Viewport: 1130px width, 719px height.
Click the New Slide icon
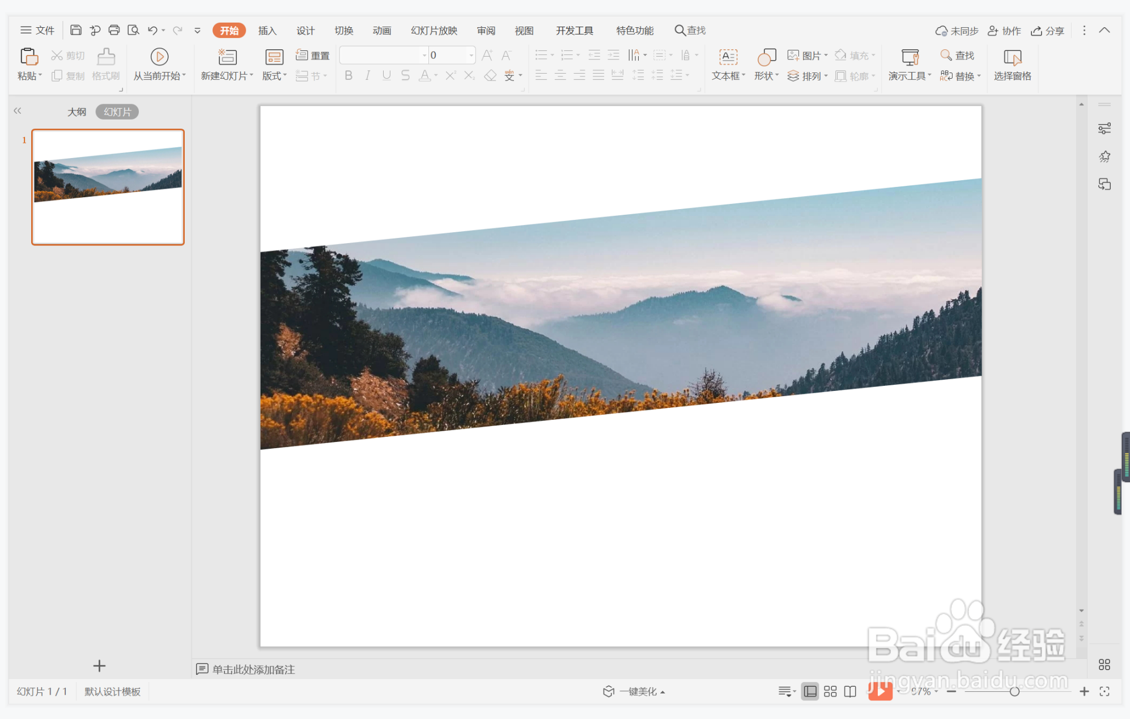pos(227,57)
